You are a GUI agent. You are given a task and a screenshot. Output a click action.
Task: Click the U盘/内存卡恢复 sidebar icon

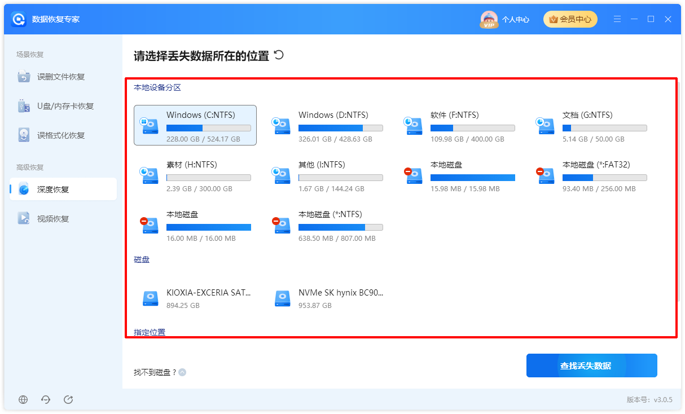pyautogui.click(x=24, y=106)
